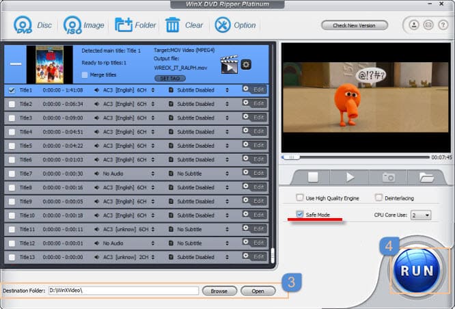Browse for destination folder

[219, 291]
